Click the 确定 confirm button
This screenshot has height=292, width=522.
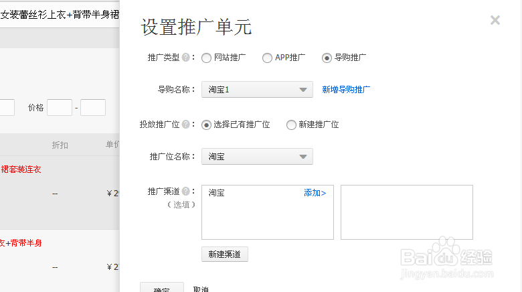tap(162, 288)
